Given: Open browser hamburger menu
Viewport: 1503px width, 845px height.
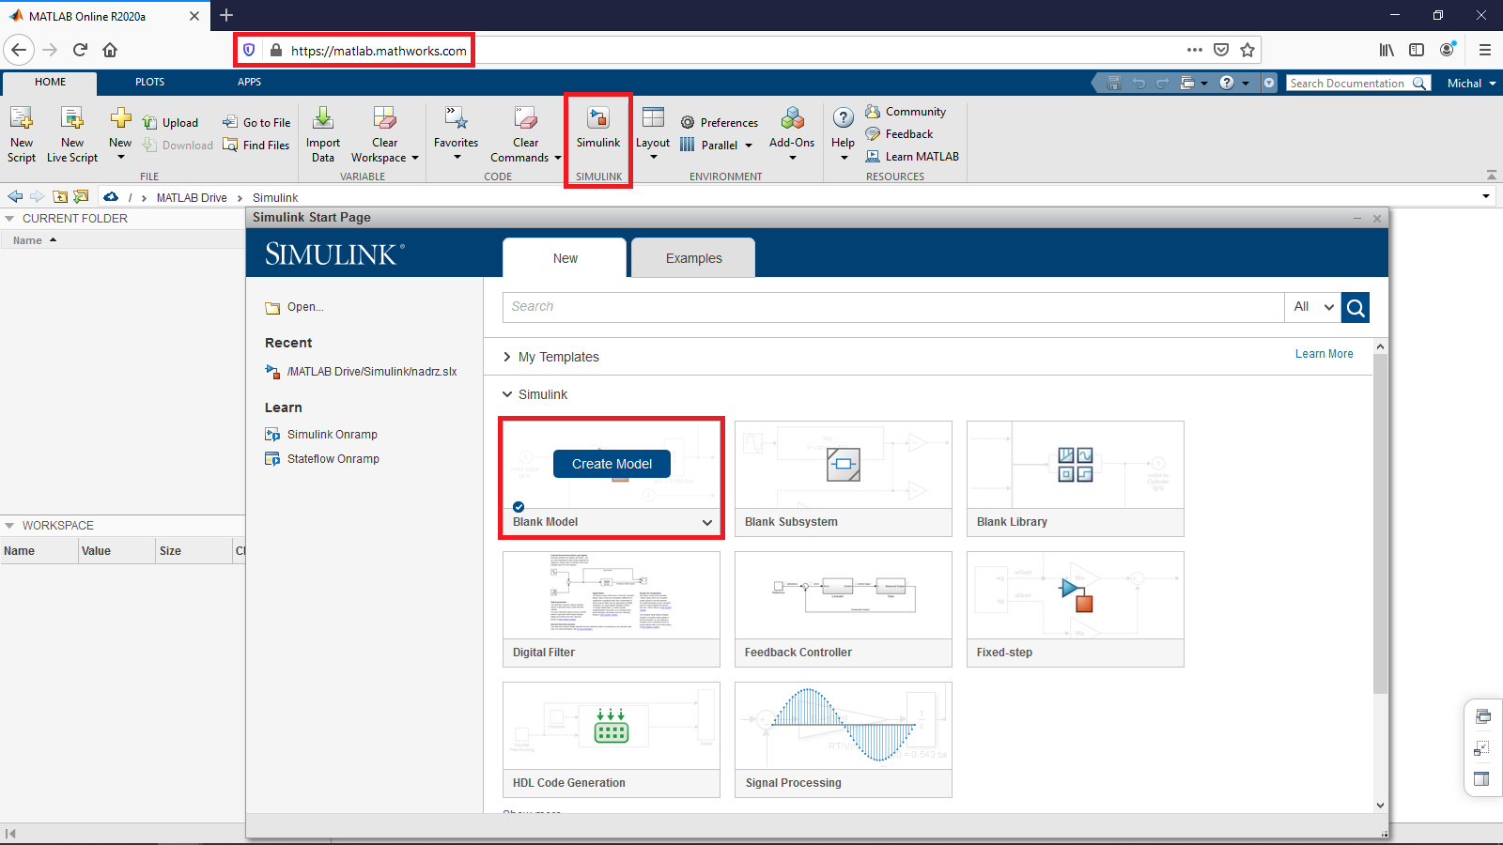Looking at the screenshot, I should 1485,50.
